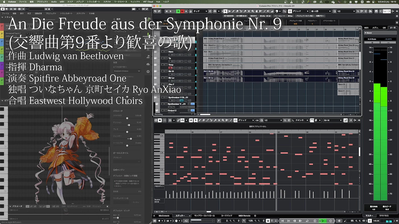Toggle red Write automation W button
The height and width of the screenshot is (224, 399).
(x=182, y=12)
